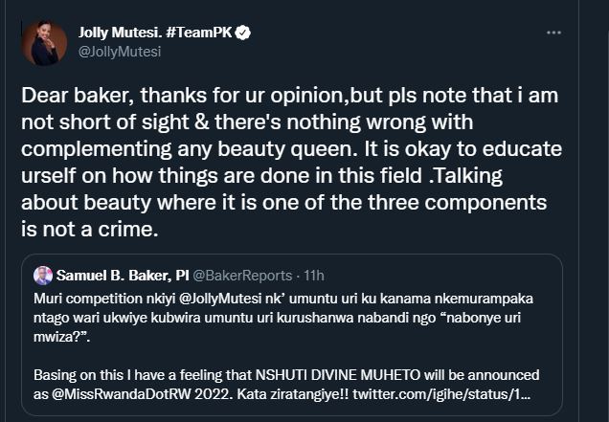Click the bold "Jolly Mutesi." display name

point(120,33)
